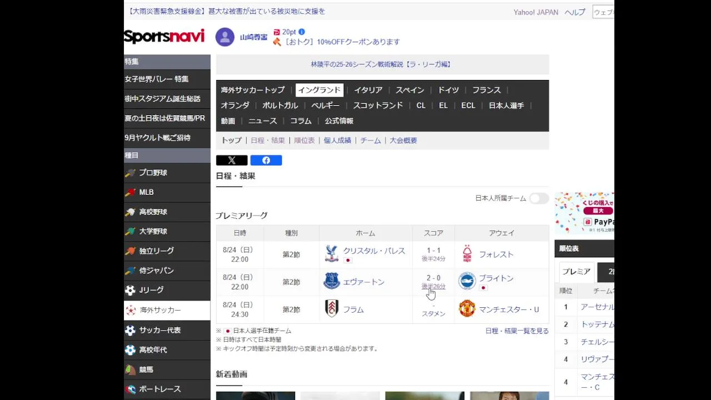The image size is (711, 400).
Task: Open the 日本人選手 menu item
Action: pyautogui.click(x=506, y=106)
